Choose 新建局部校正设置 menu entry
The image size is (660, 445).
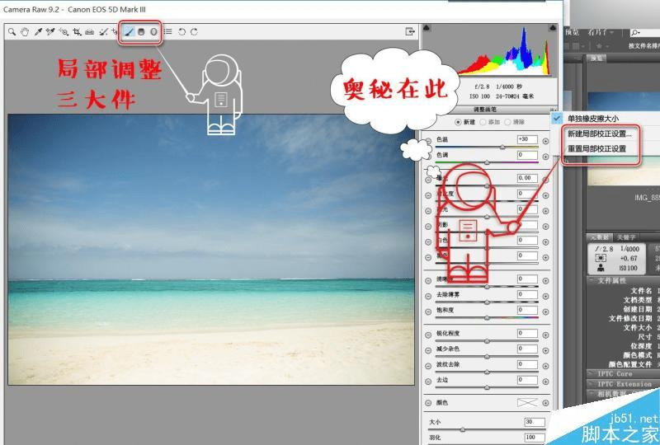pyautogui.click(x=600, y=133)
